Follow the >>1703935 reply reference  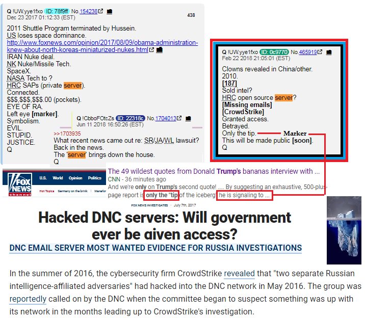coord(67,134)
